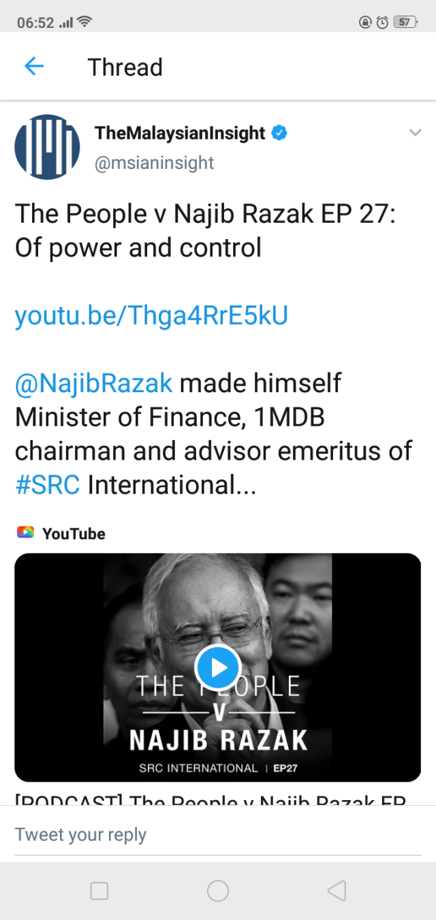Open the #SRC hashtag
The image size is (436, 920).
click(47, 485)
